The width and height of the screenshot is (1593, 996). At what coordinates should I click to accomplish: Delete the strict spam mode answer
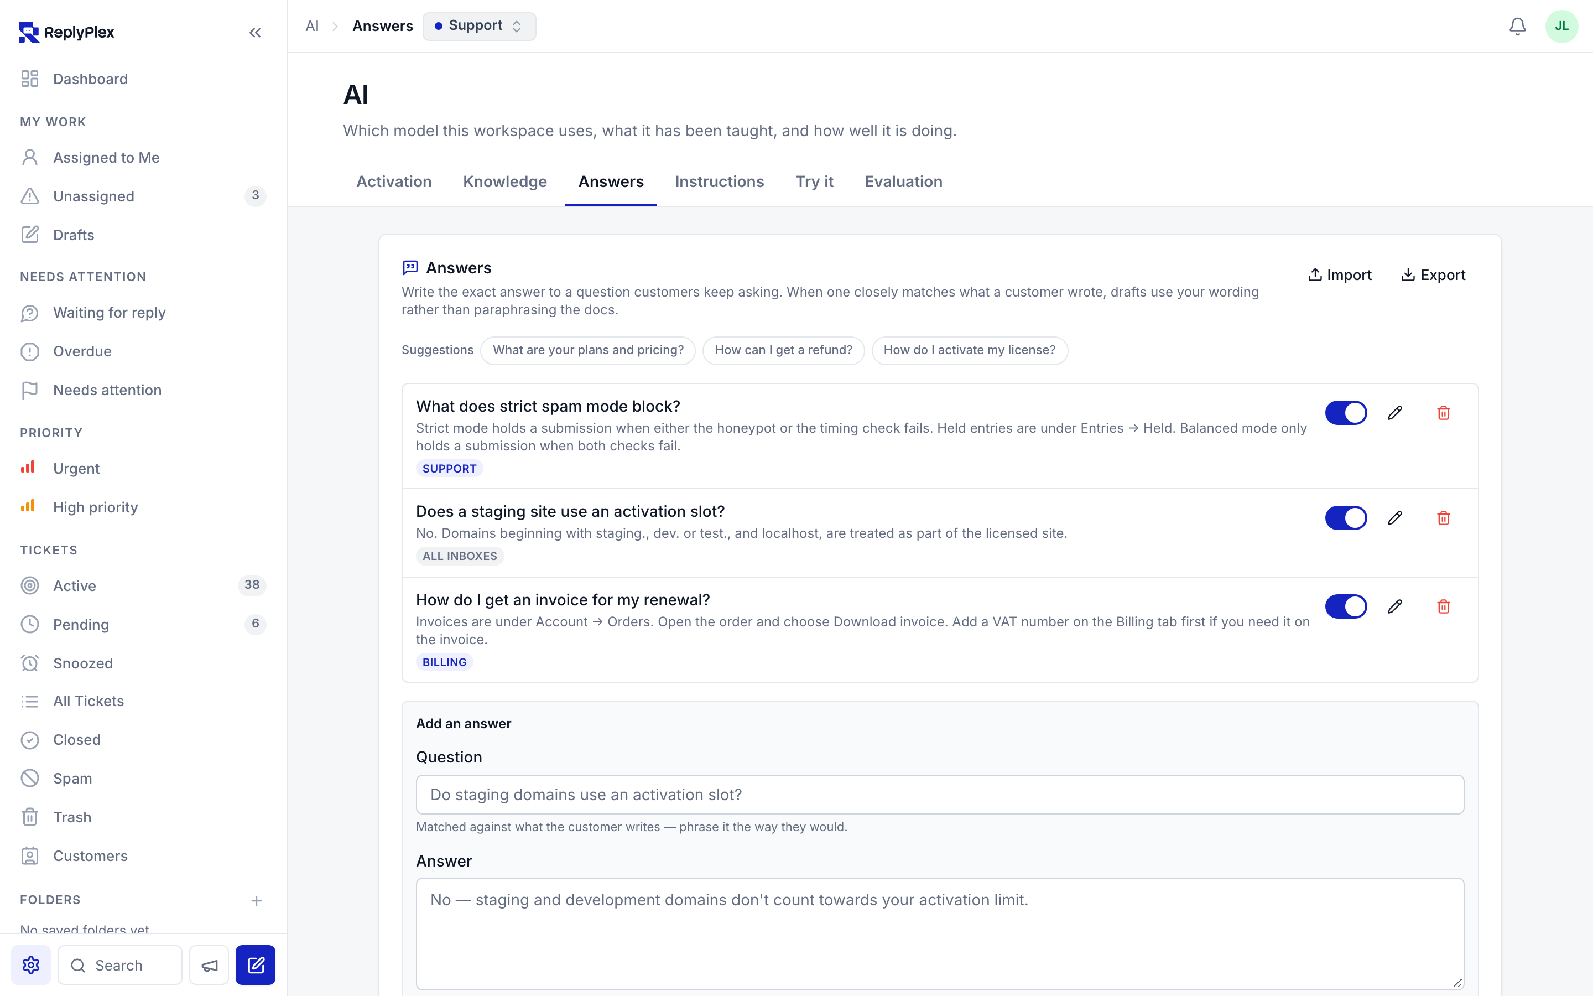(1444, 413)
